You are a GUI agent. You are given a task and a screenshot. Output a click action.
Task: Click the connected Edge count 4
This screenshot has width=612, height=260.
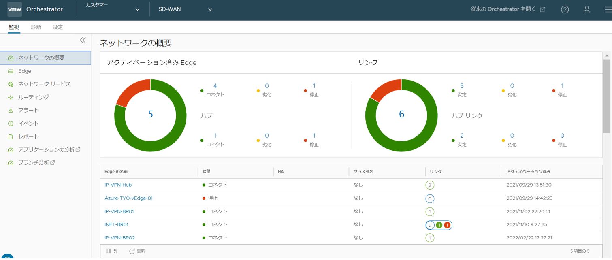[x=215, y=86]
